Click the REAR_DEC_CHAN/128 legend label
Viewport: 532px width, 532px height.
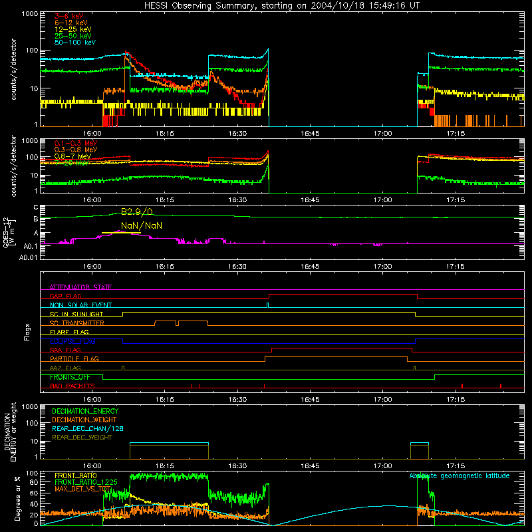88,428
